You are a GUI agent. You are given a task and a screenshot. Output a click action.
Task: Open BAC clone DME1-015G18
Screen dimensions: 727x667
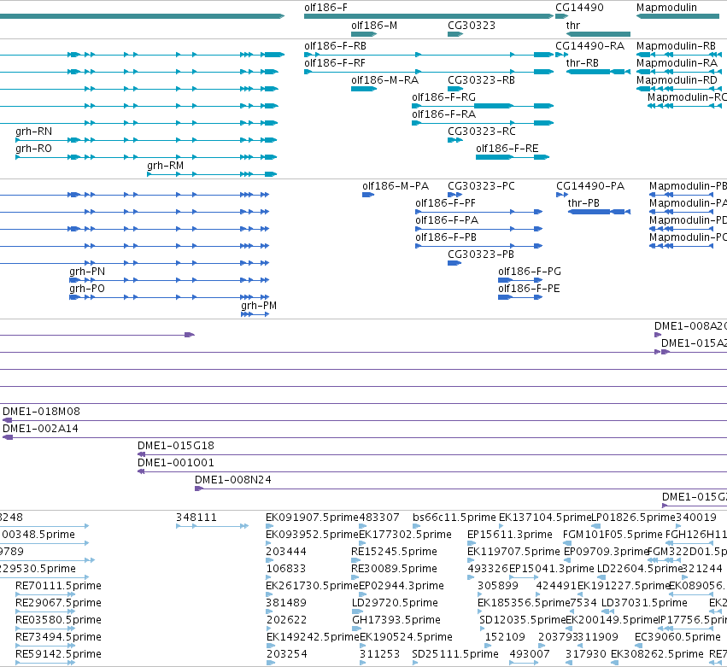point(176,447)
